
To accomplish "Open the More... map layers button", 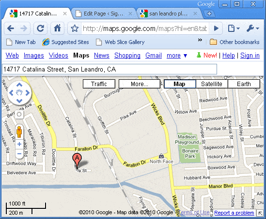I will coord(140,84).
